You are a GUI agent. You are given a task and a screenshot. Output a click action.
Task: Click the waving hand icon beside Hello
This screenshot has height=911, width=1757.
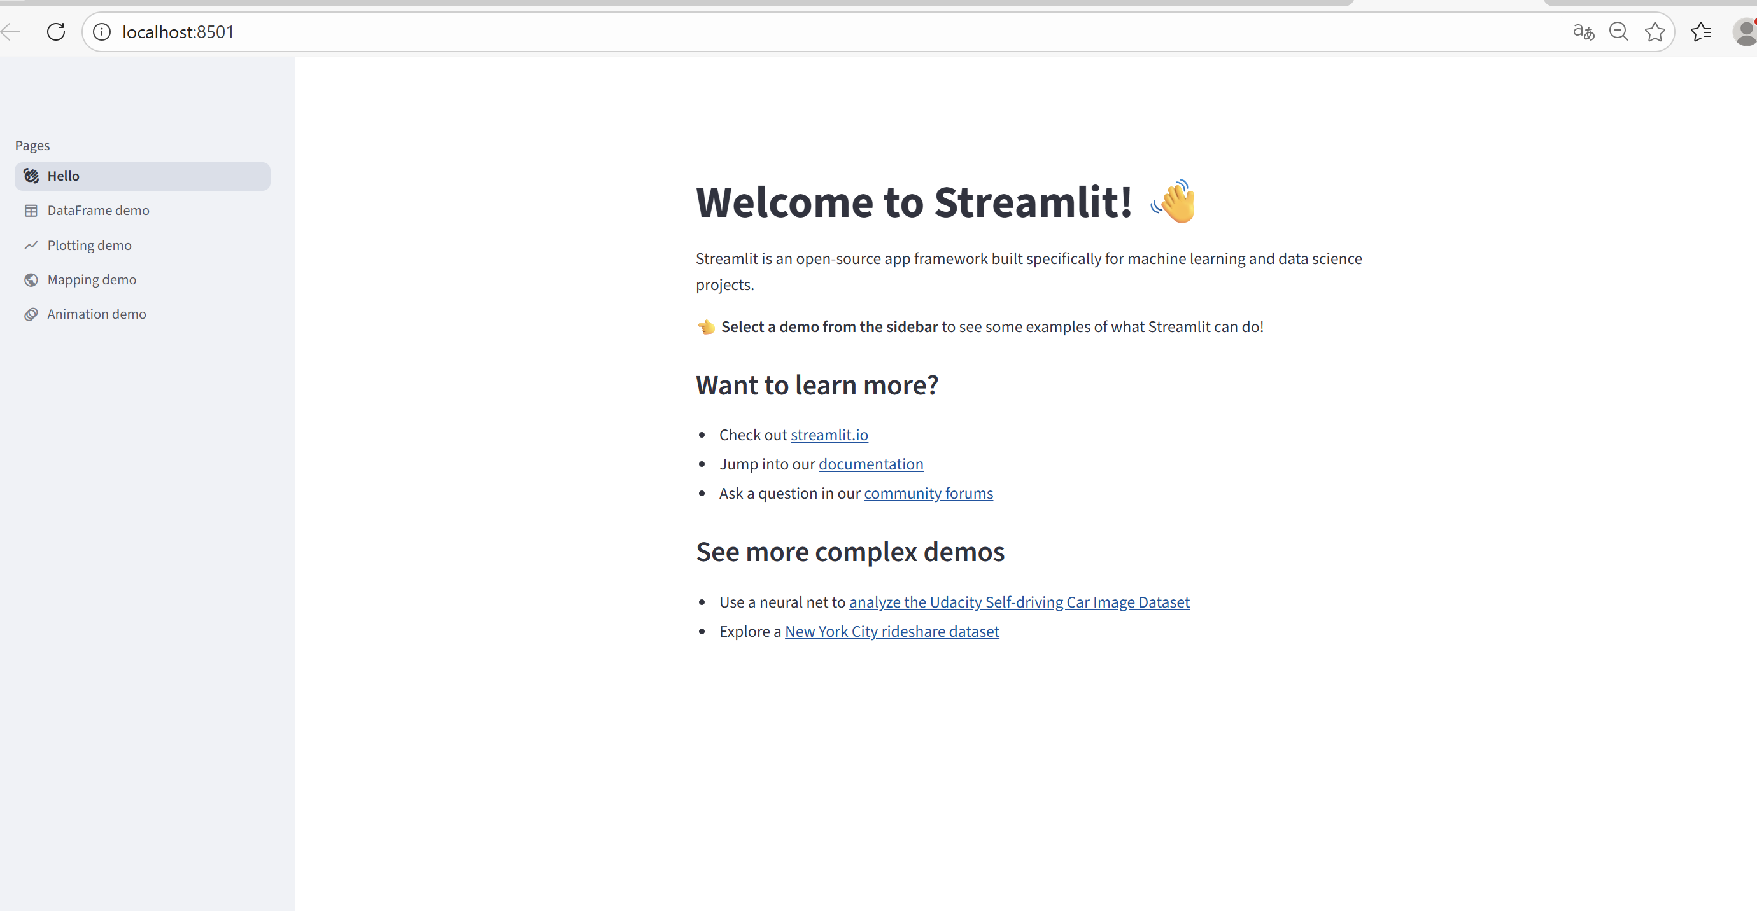pyautogui.click(x=31, y=176)
